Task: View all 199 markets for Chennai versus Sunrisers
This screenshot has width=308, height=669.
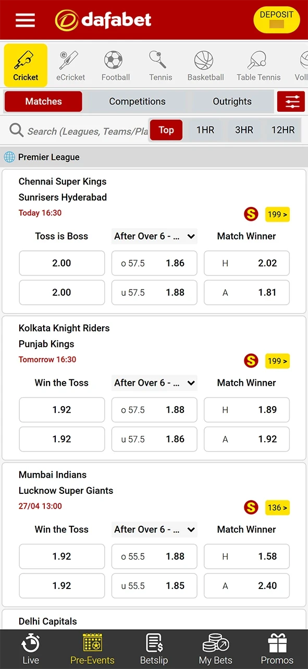Action: tap(277, 214)
